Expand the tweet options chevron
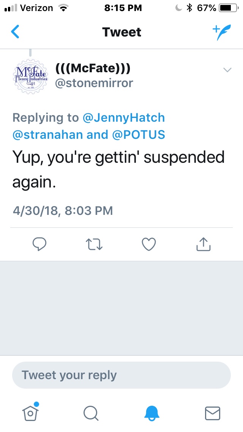 click(x=227, y=70)
